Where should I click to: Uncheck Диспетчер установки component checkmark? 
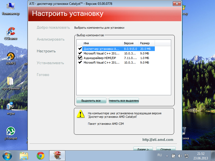80,49
